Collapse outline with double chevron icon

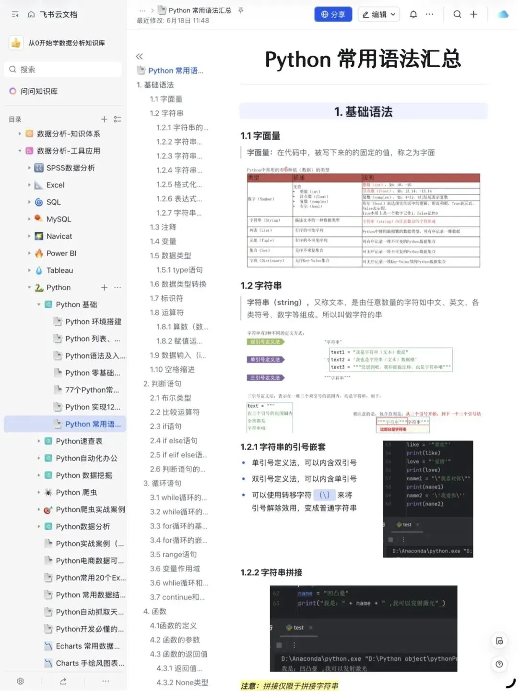[x=140, y=56]
